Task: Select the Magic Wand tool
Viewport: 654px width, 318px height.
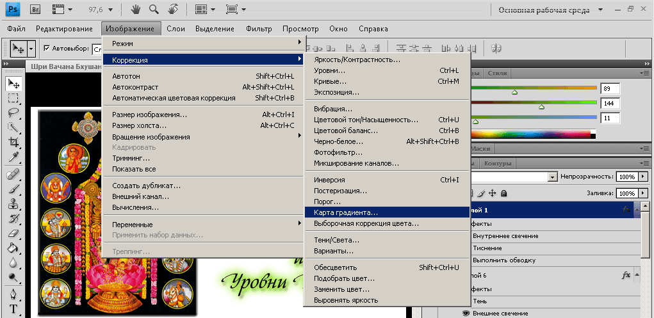Action: tap(13, 127)
